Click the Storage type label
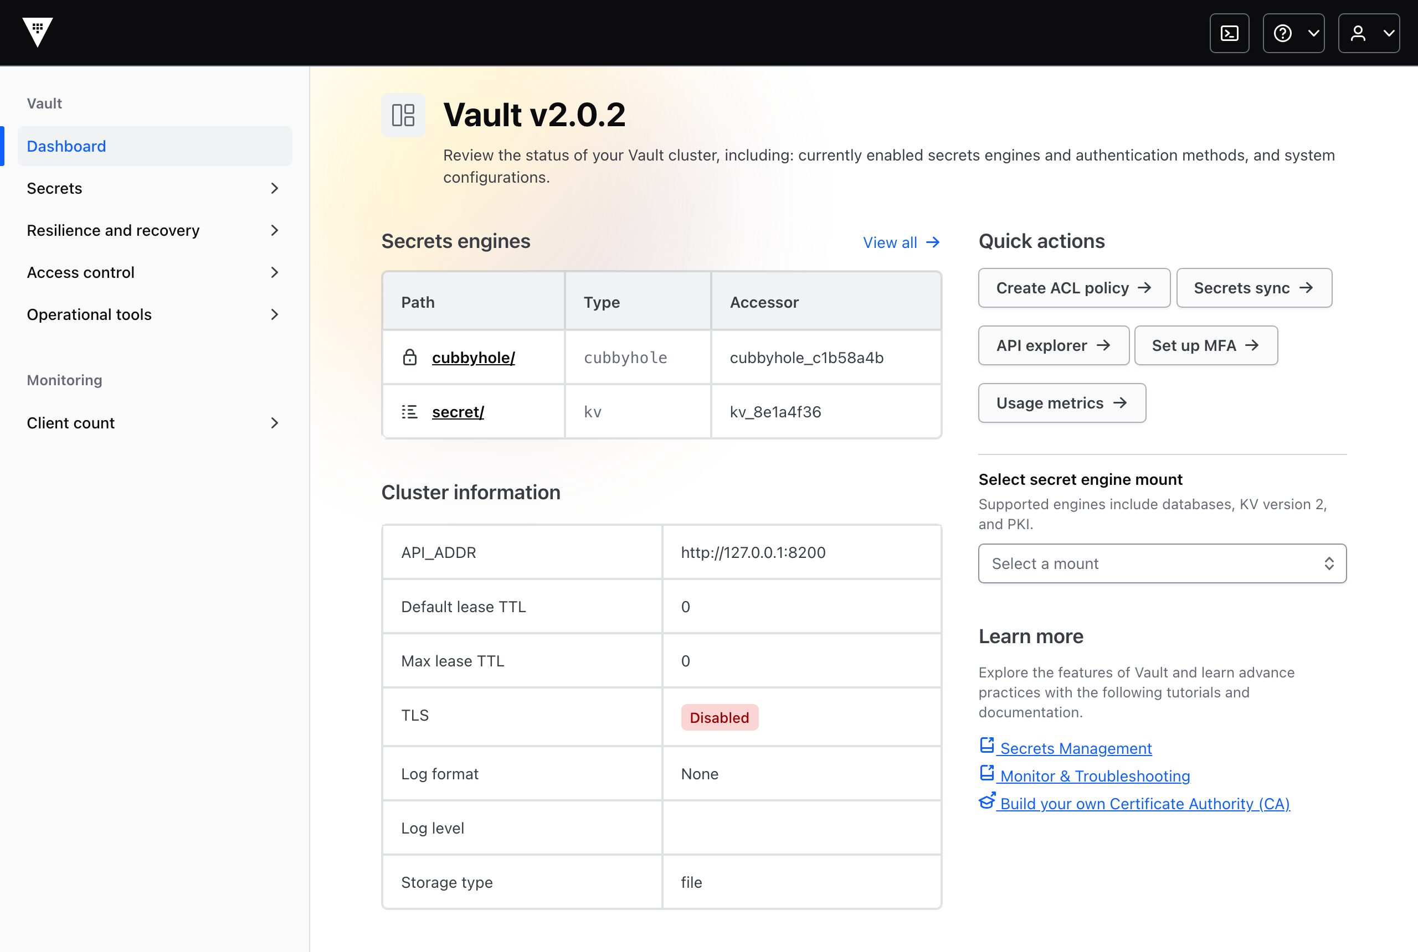This screenshot has height=952, width=1418. [x=446, y=882]
